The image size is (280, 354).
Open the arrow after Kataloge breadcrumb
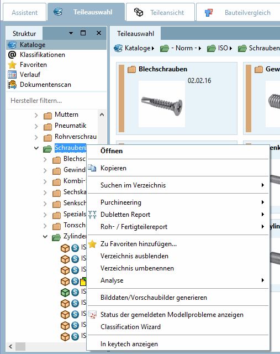tap(153, 48)
